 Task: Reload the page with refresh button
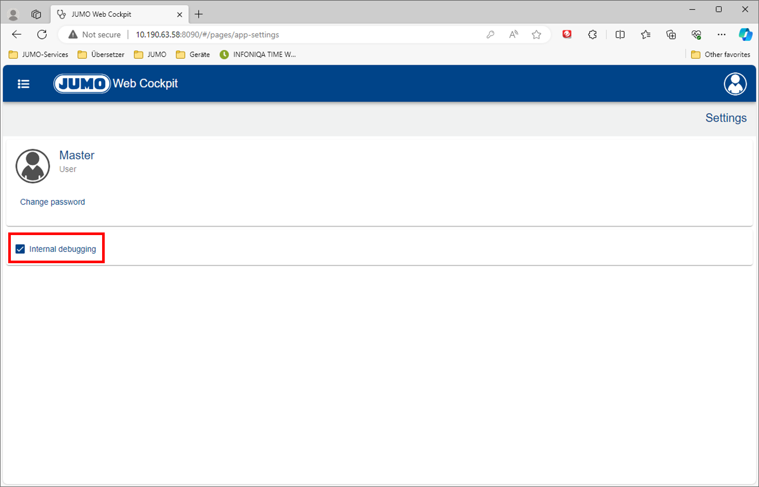42,35
